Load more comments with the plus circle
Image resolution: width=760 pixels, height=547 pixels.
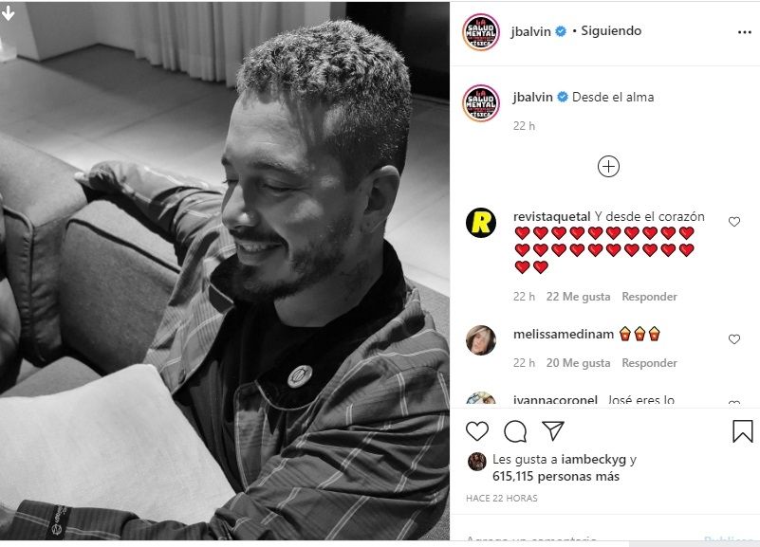608,167
